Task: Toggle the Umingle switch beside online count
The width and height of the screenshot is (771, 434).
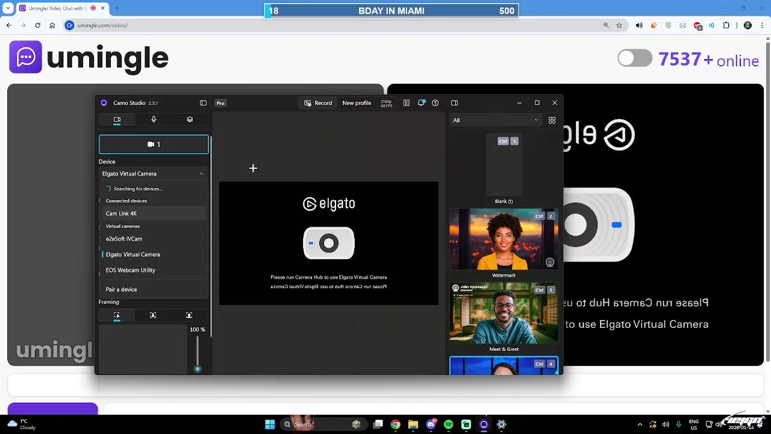Action: [x=635, y=58]
